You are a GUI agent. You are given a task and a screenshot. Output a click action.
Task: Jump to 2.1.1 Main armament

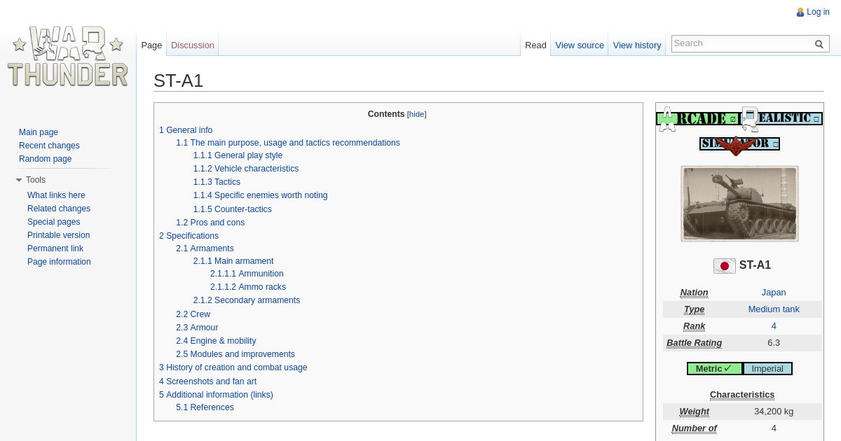(x=233, y=261)
